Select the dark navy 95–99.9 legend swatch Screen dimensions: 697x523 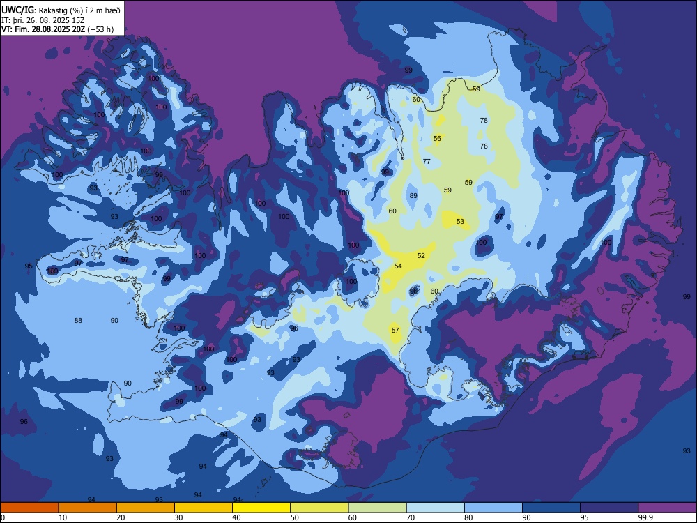coord(609,508)
